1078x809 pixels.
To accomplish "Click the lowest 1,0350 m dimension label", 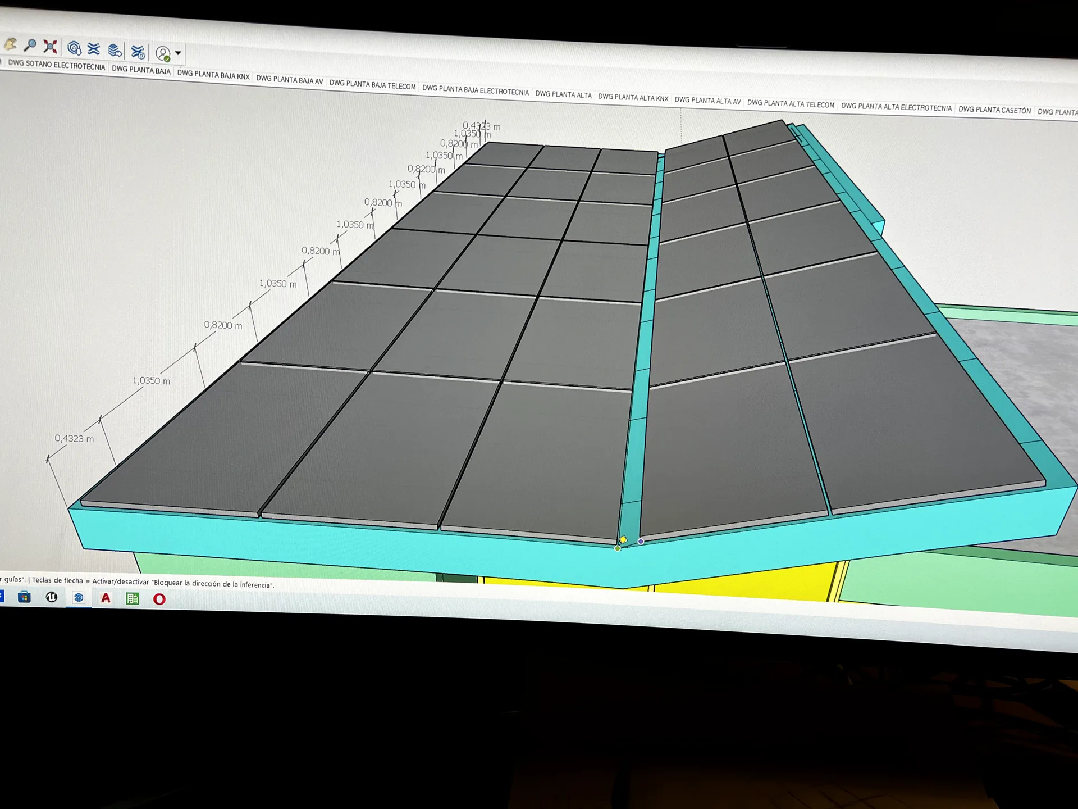I will click(x=151, y=380).
